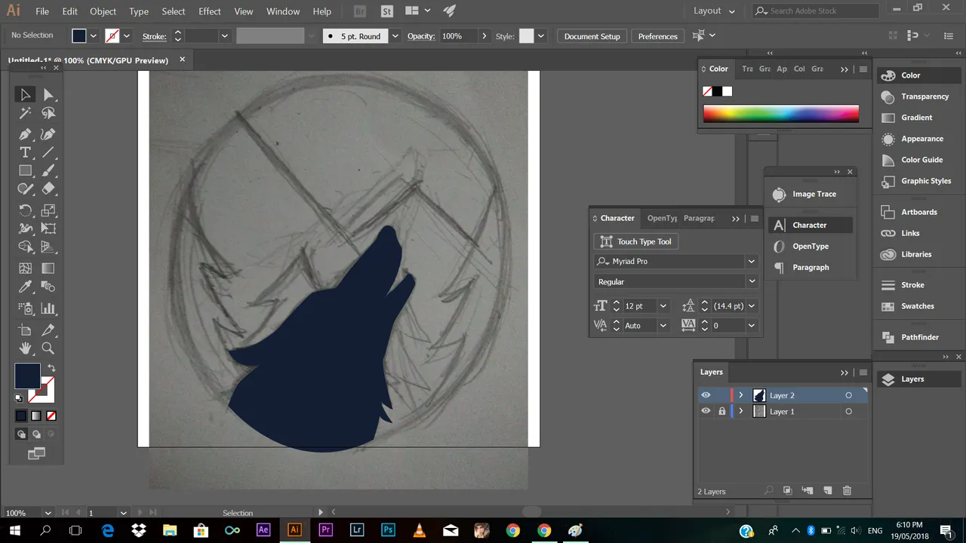The width and height of the screenshot is (966, 543).
Task: Create new layer in Layers panel
Action: 827,490
